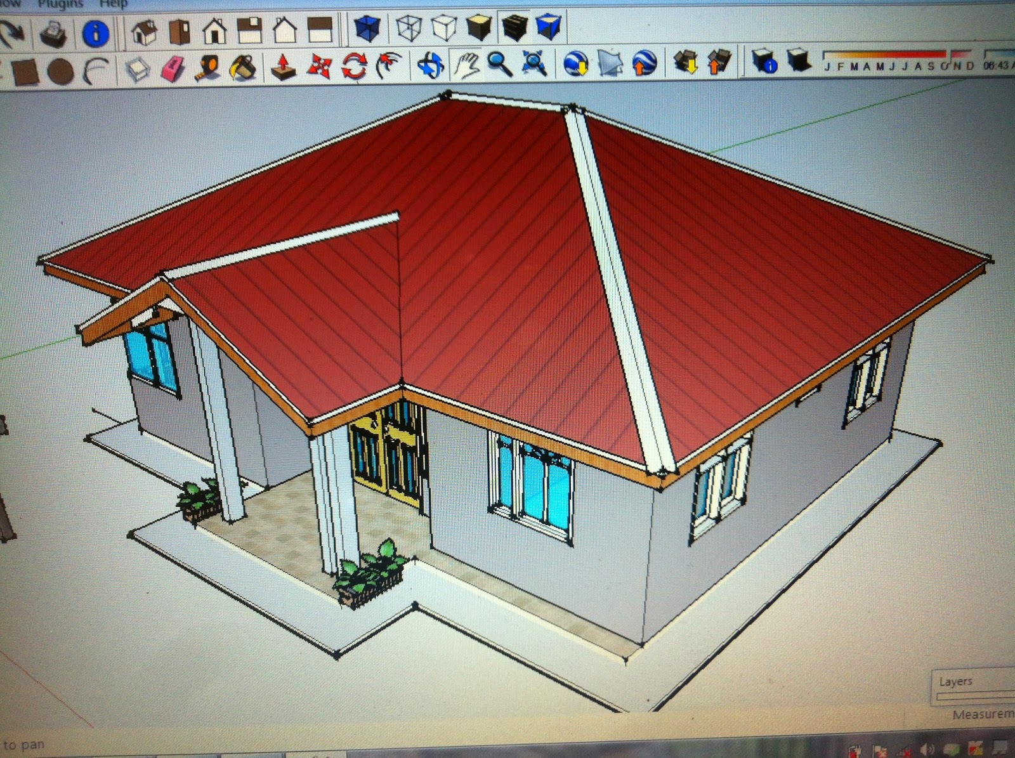Toggle Terrain icon
Viewport: 1015px width, 758px height.
coord(610,63)
